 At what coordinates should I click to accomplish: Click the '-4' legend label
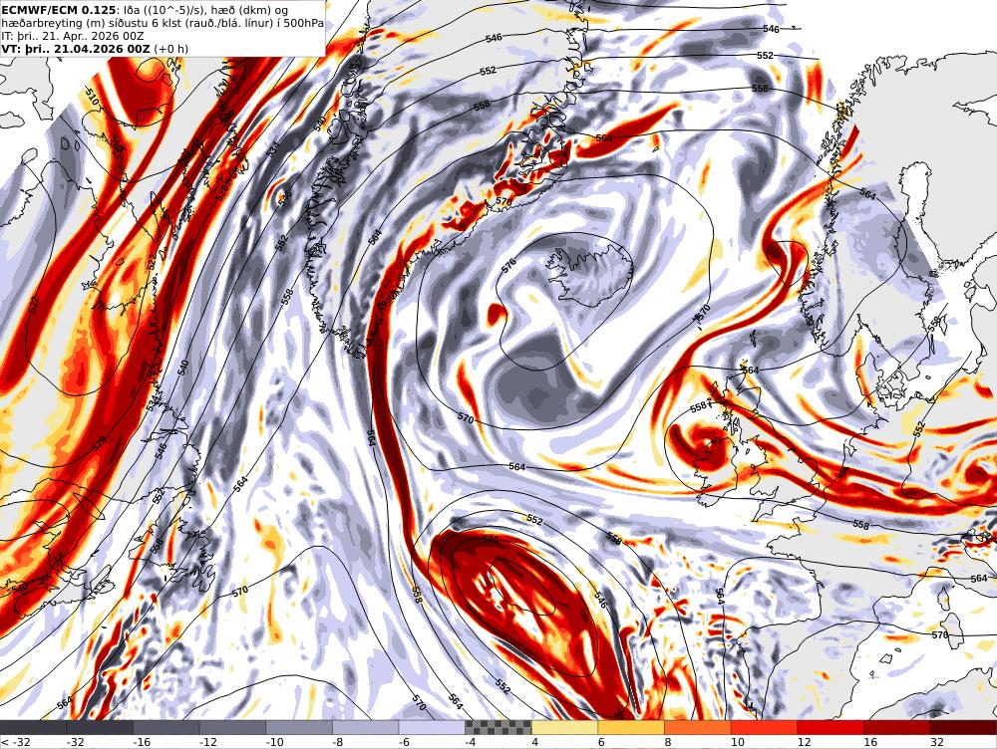click(471, 742)
